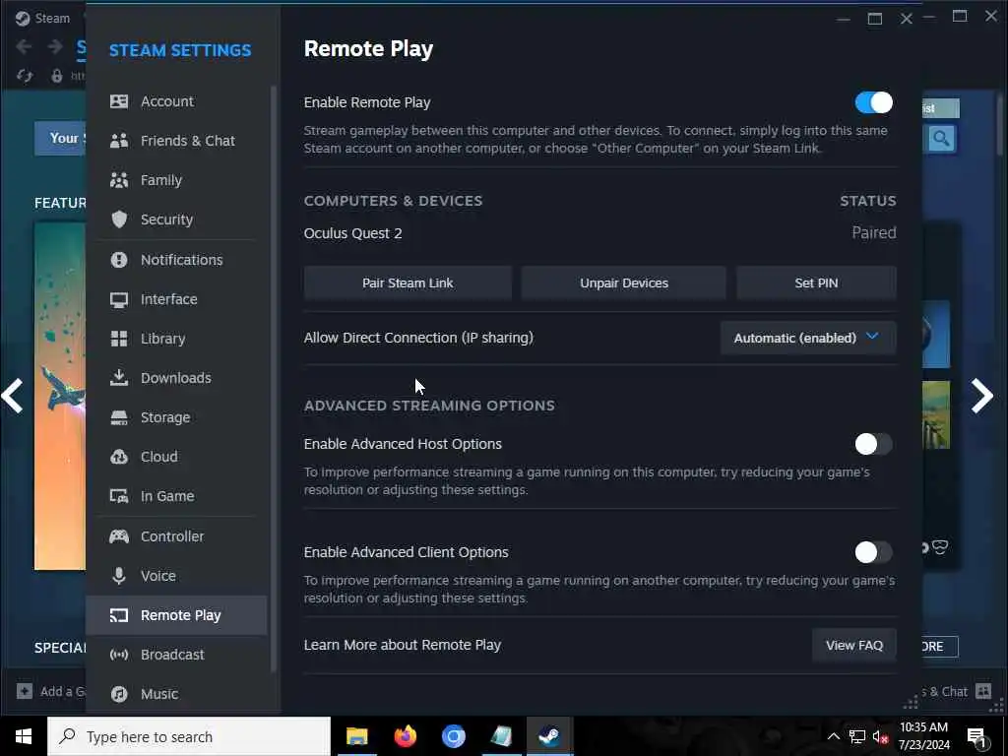Click the muted volume tray icon

click(880, 736)
